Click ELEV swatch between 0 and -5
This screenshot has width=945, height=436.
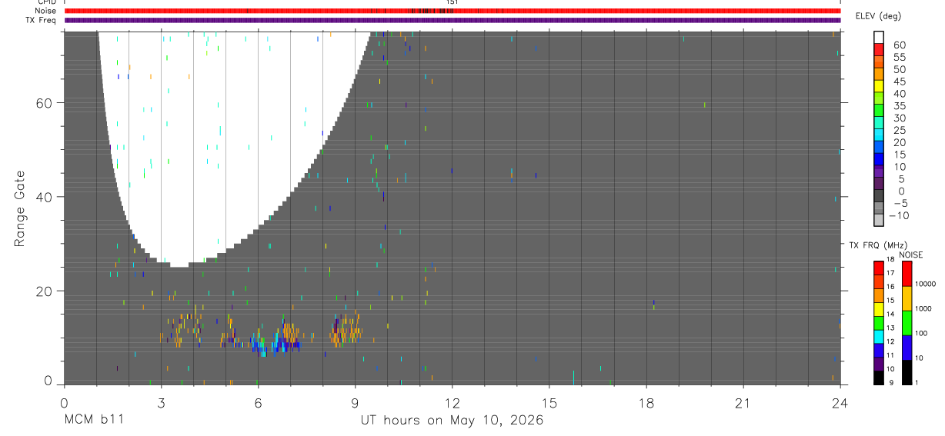(879, 196)
